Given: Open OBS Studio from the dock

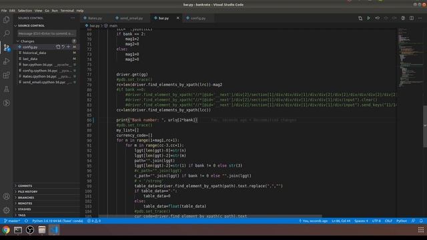Looking at the screenshot, I should 30,230.
